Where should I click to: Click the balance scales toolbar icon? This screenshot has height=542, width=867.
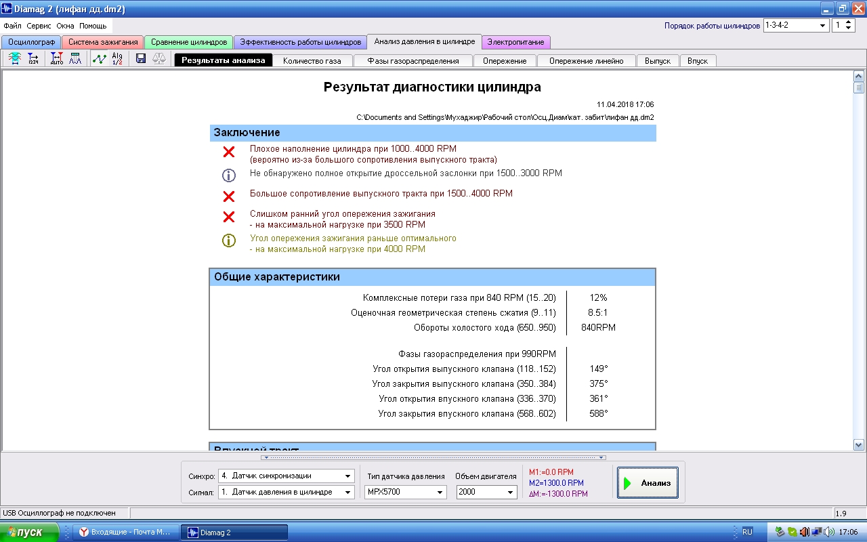tap(159, 59)
